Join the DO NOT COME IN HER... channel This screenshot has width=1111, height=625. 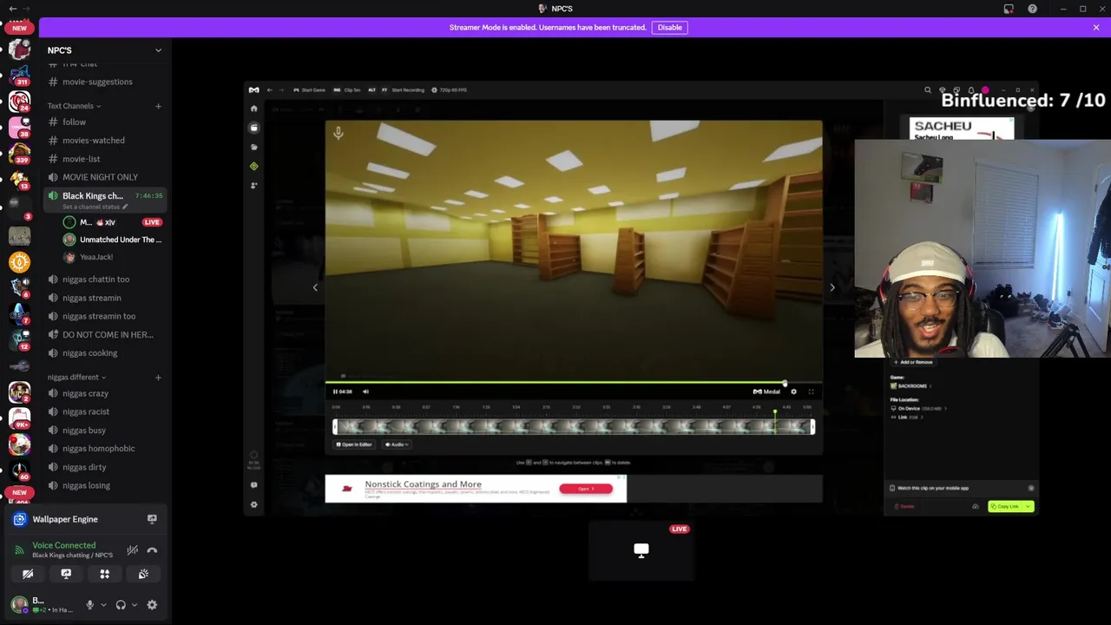pyautogui.click(x=107, y=334)
